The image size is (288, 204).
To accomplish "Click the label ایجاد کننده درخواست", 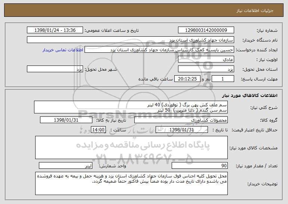I will pyautogui.click(x=257, y=50).
